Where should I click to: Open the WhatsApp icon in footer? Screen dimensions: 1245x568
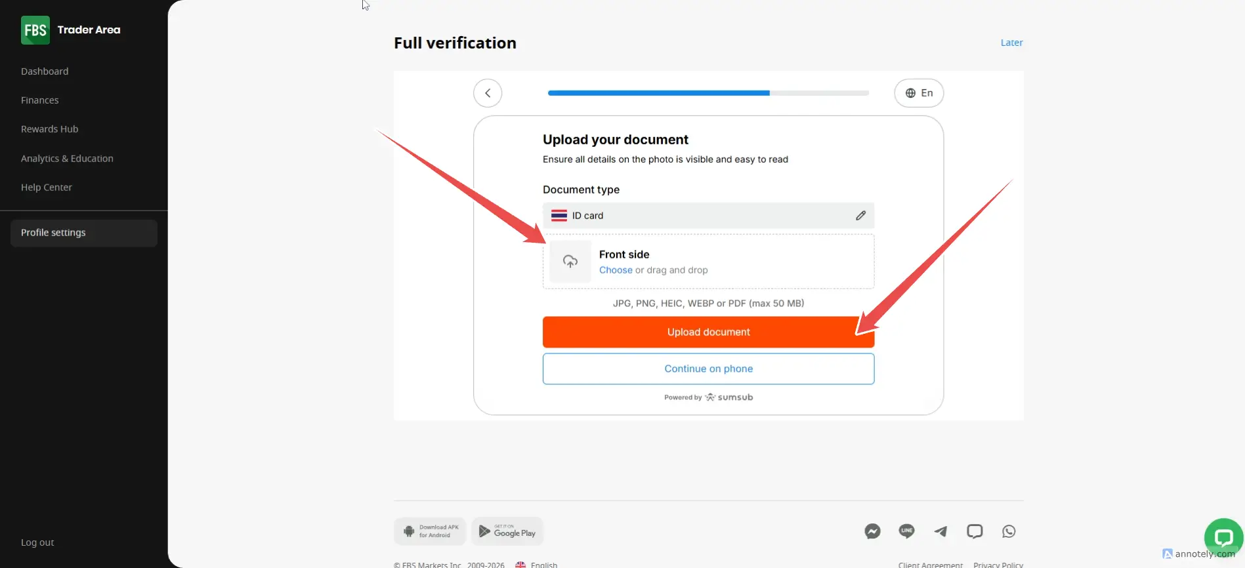pos(1009,531)
